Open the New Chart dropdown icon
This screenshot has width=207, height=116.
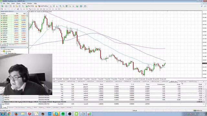[3, 6]
